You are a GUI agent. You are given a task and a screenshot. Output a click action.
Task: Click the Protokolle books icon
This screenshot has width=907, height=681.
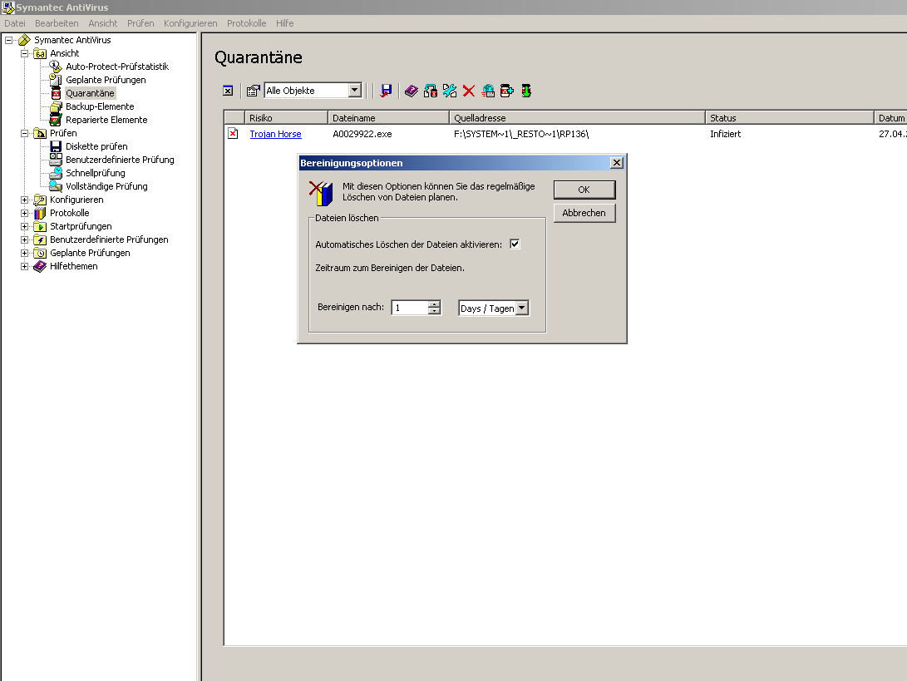point(40,213)
